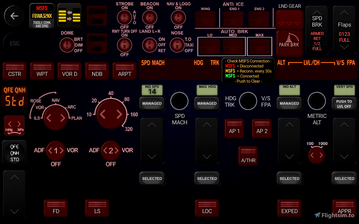Viewport: 359px width, 224px height.
Task: Toggle WING anti ice ON
Action: pos(206,19)
